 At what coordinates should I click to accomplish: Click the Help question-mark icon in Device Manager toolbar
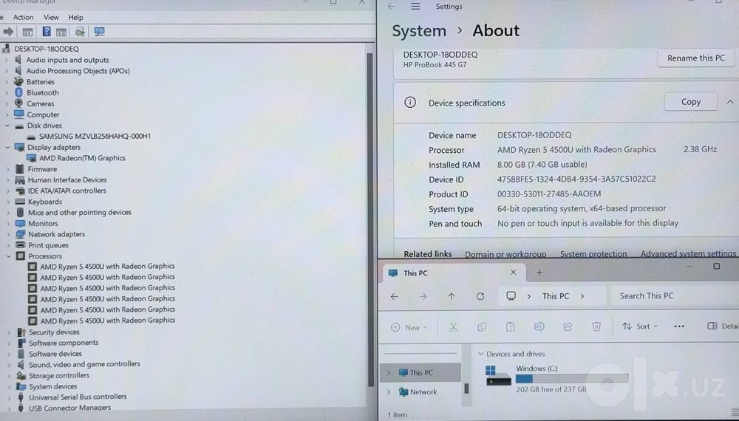click(46, 32)
